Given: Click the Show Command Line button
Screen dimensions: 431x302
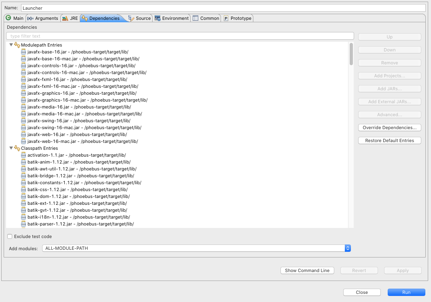Looking at the screenshot, I should coord(307,270).
